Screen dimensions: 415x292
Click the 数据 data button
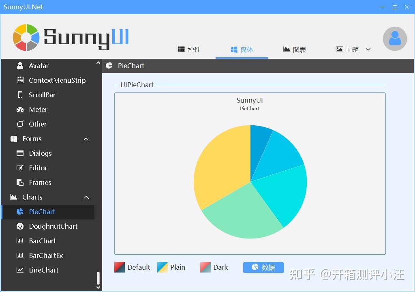[263, 267]
